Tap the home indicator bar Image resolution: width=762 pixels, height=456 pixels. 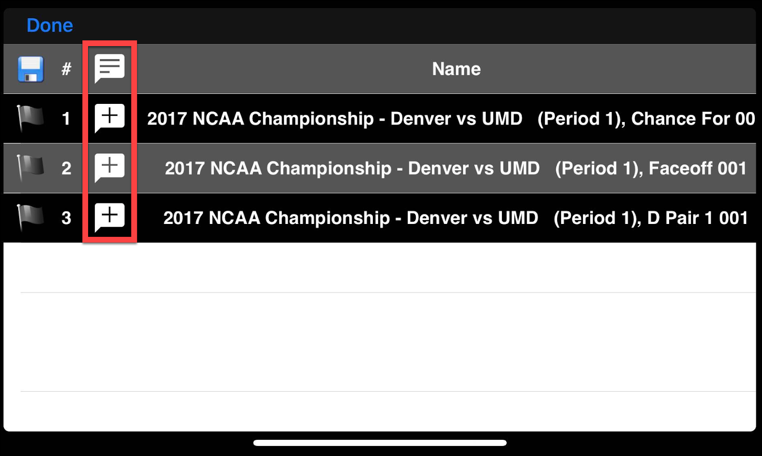coord(380,443)
